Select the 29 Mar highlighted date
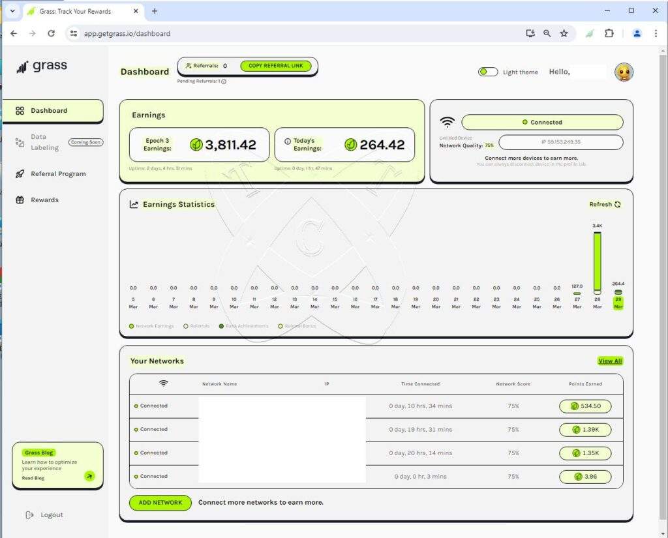 (x=618, y=303)
